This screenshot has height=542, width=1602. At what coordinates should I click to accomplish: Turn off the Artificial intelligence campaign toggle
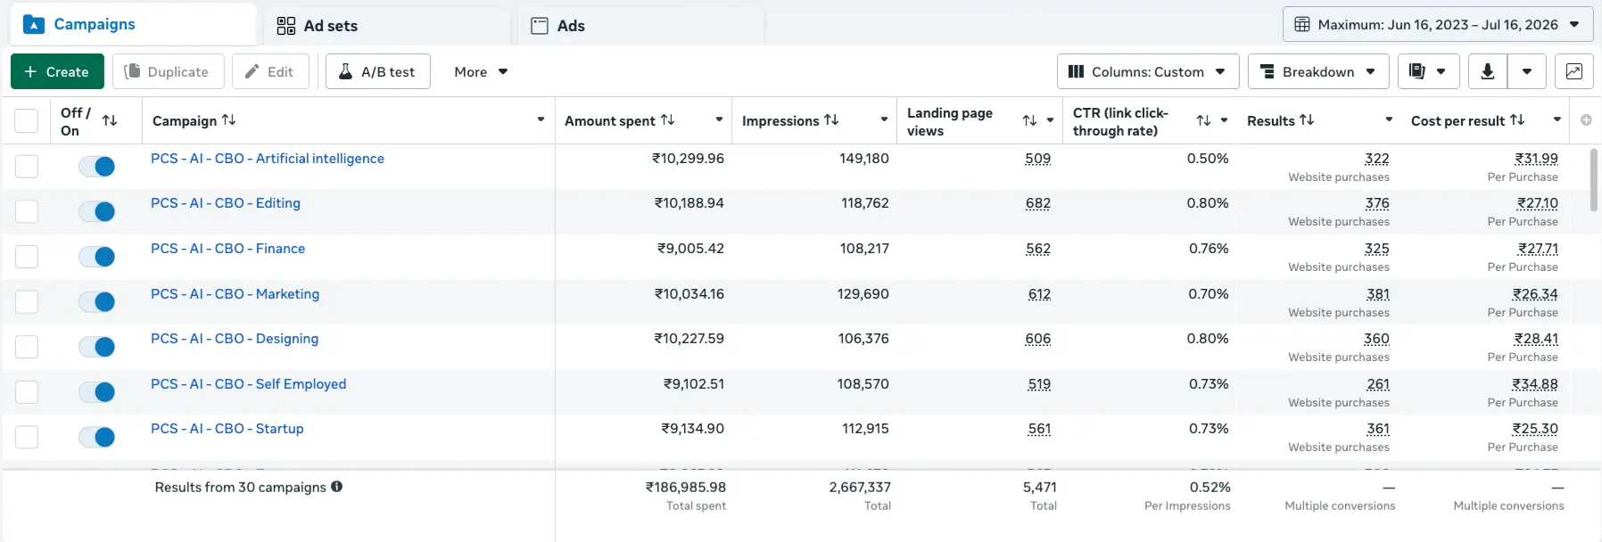tap(96, 167)
